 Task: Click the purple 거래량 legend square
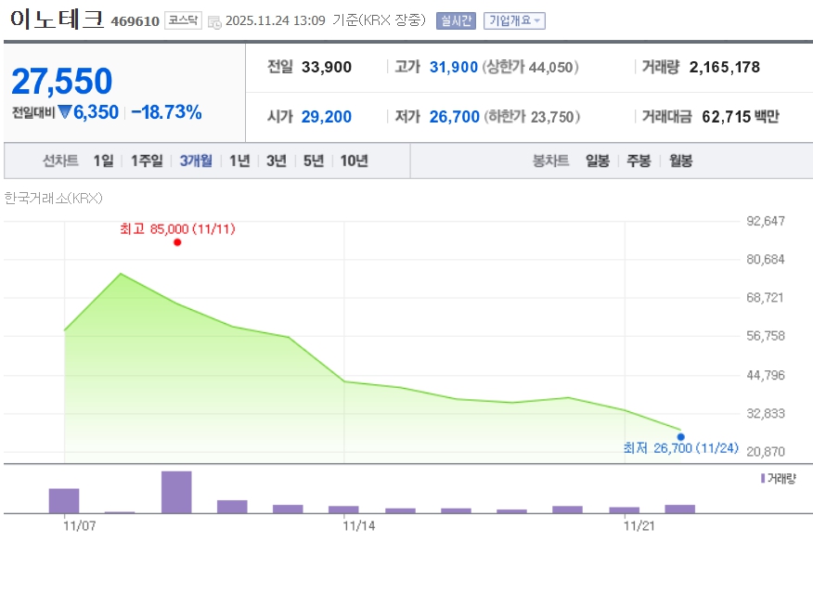(763, 478)
